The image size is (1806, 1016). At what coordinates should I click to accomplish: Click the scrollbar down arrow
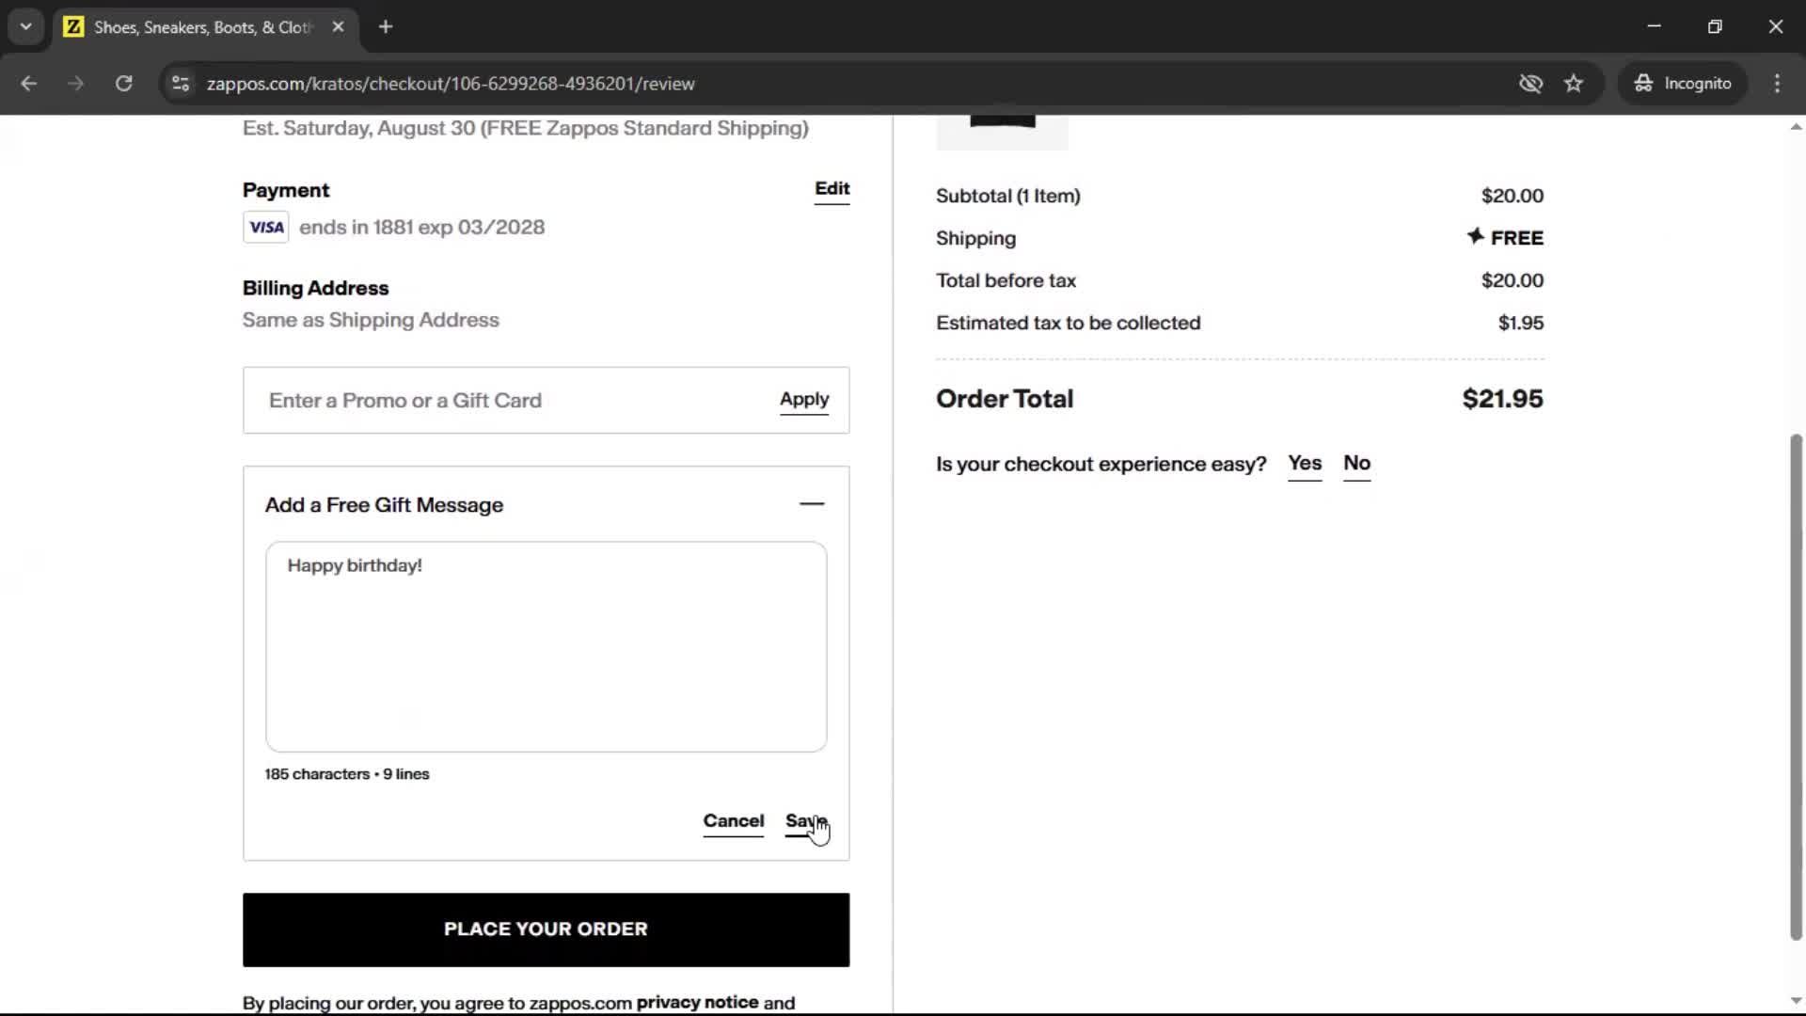(1796, 1001)
